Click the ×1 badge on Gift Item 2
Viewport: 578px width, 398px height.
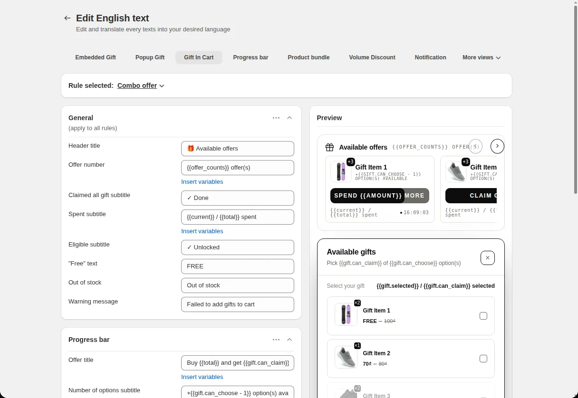357,346
